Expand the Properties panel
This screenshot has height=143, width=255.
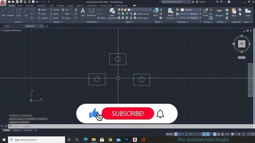(182, 22)
